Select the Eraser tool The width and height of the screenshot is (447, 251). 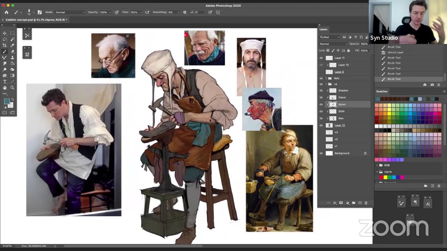(x=12, y=51)
